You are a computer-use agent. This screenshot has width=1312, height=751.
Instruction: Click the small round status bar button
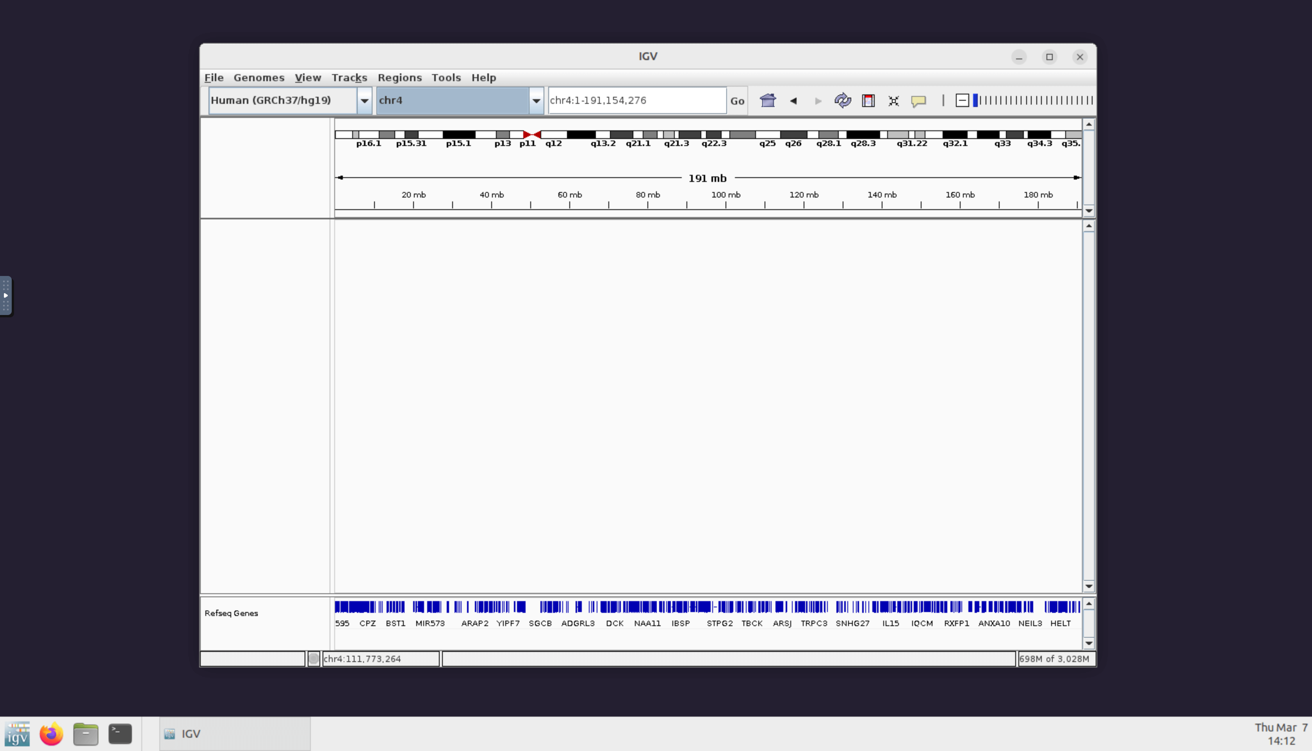[314, 658]
